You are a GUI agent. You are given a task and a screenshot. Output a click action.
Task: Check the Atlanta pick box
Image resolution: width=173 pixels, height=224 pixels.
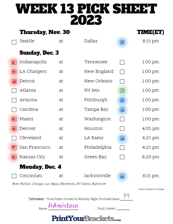click(14, 90)
